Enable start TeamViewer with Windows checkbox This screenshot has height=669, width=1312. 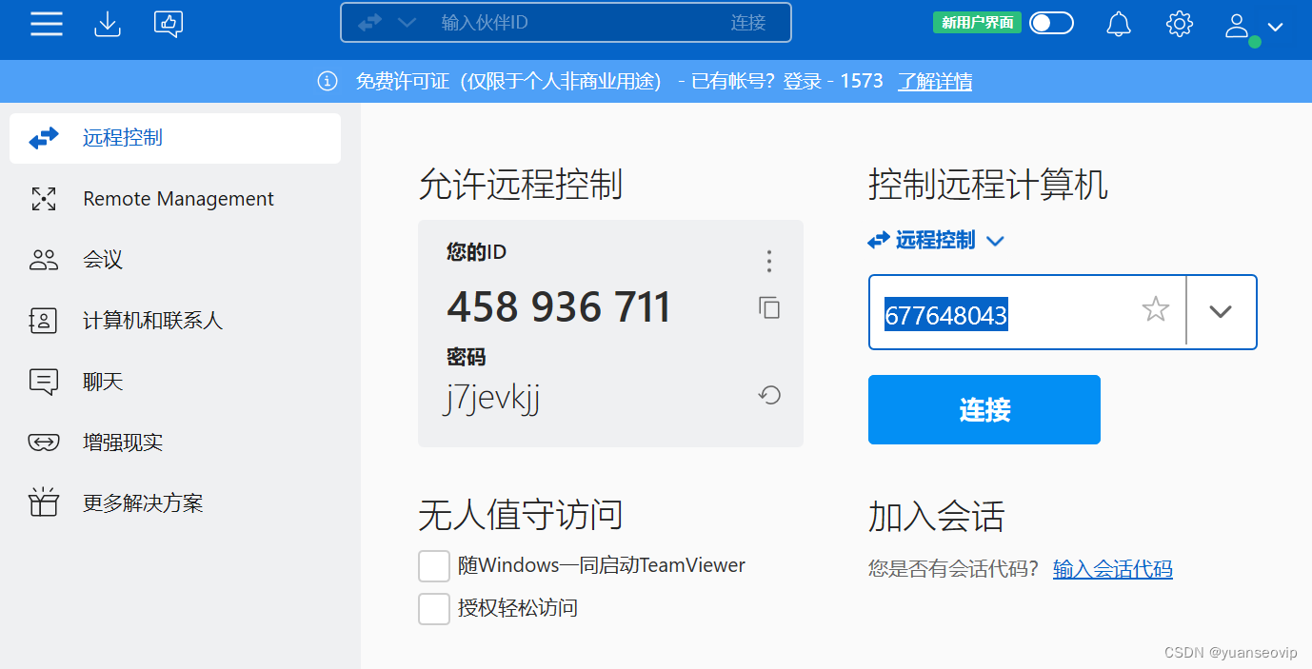(x=434, y=565)
